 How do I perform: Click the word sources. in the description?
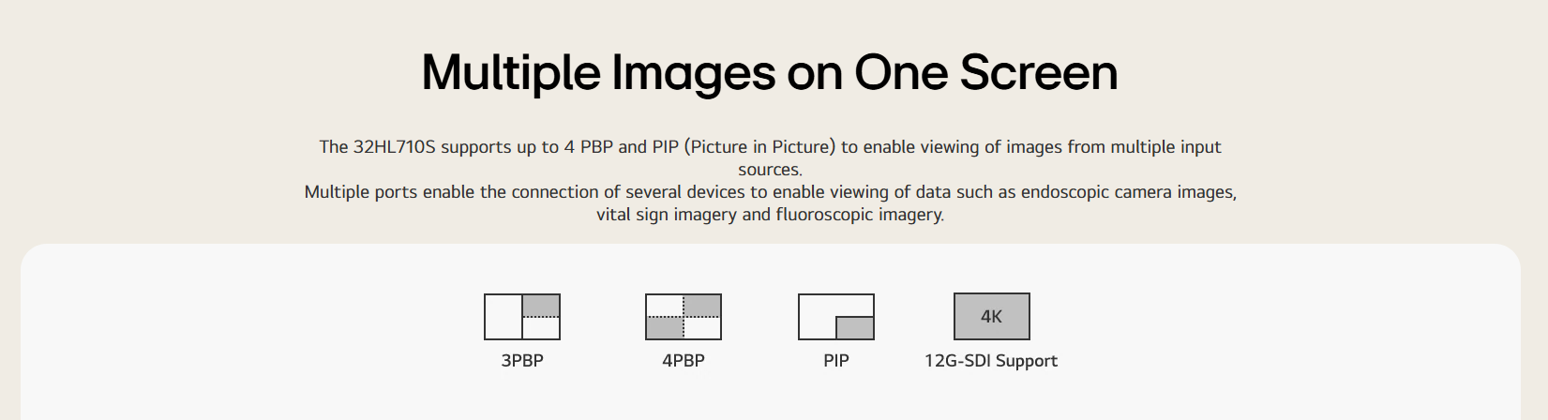[770, 170]
